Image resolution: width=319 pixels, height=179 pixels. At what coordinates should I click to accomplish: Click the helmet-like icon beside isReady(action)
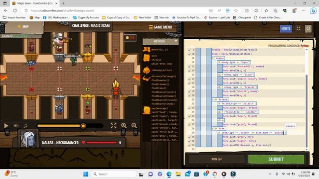147,70
